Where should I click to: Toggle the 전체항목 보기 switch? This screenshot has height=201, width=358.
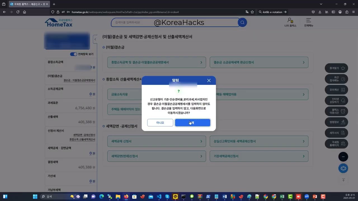pos(74,54)
